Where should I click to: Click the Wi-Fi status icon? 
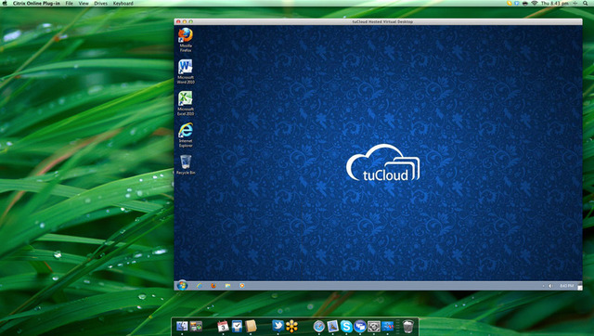coord(535,3)
